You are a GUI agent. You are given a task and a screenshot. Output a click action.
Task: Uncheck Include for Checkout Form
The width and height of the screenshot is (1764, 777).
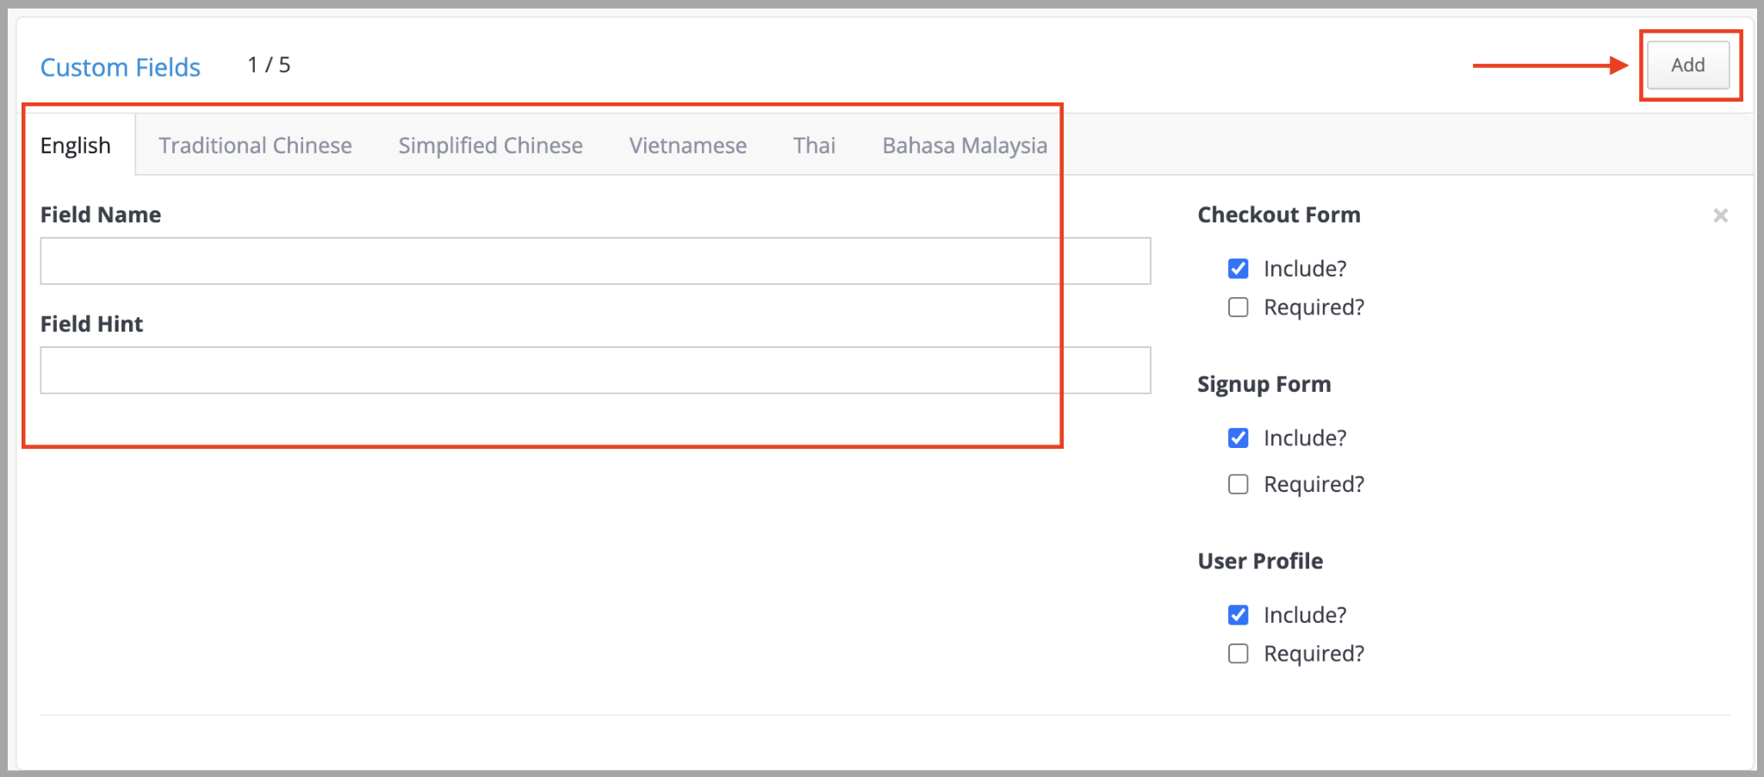1238,269
